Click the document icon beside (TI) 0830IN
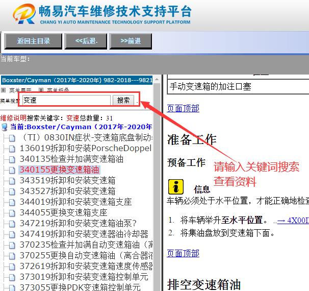This screenshot has width=309, height=291. point(12,138)
